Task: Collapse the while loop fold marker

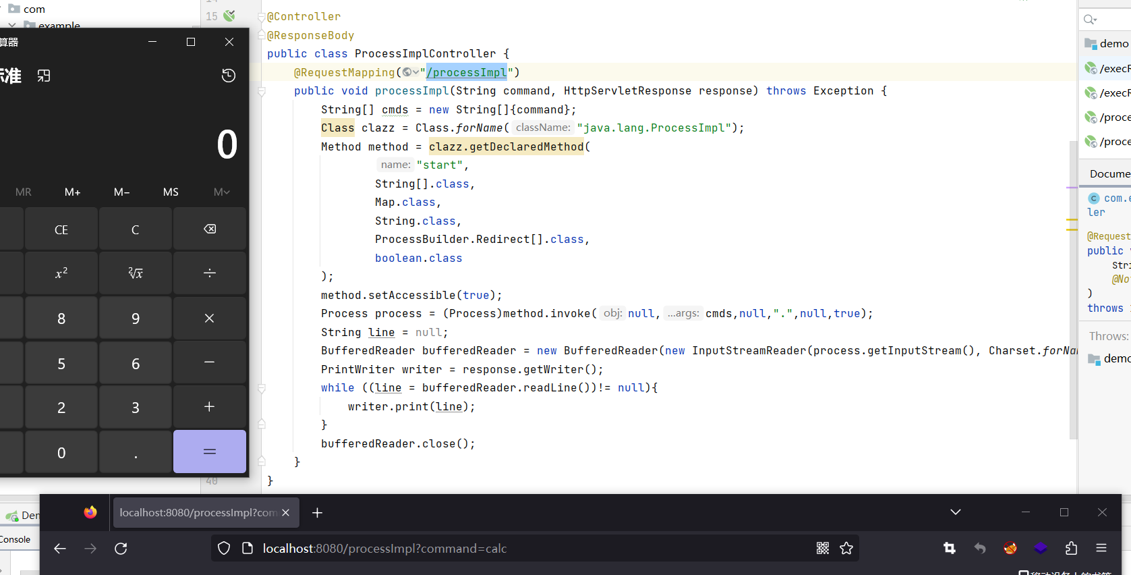Action: click(262, 388)
